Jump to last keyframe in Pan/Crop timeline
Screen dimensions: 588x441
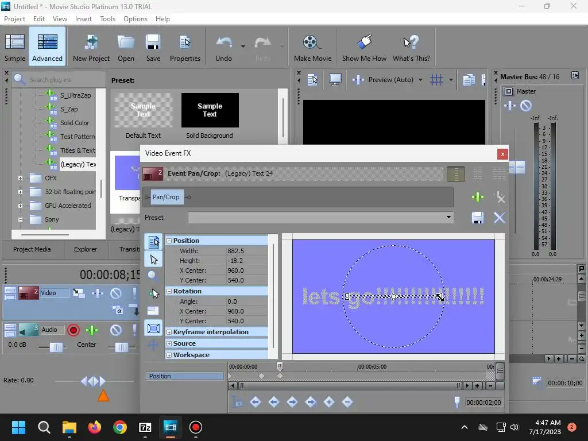[x=311, y=402]
